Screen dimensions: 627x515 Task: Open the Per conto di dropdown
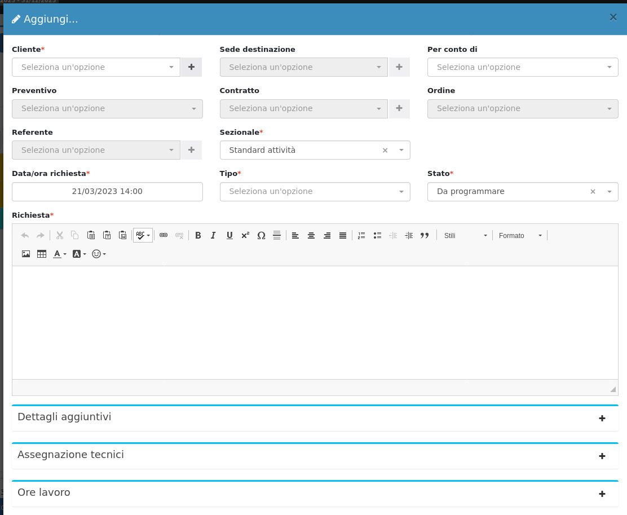tap(522, 67)
